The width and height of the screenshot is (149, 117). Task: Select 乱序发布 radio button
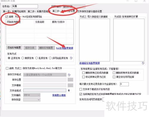click(x=37, y=58)
